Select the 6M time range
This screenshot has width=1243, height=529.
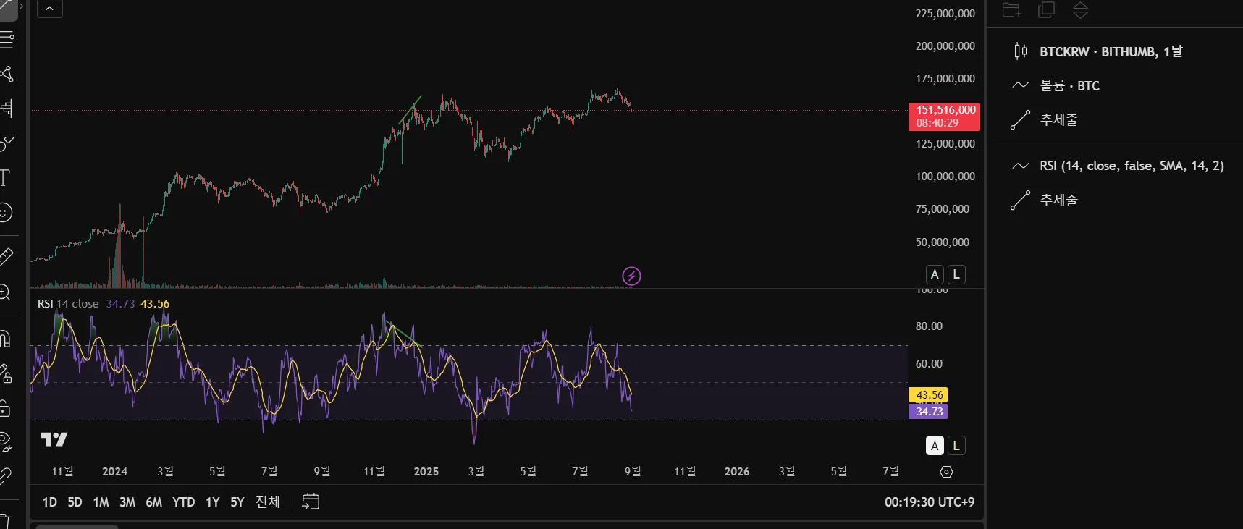click(x=153, y=502)
